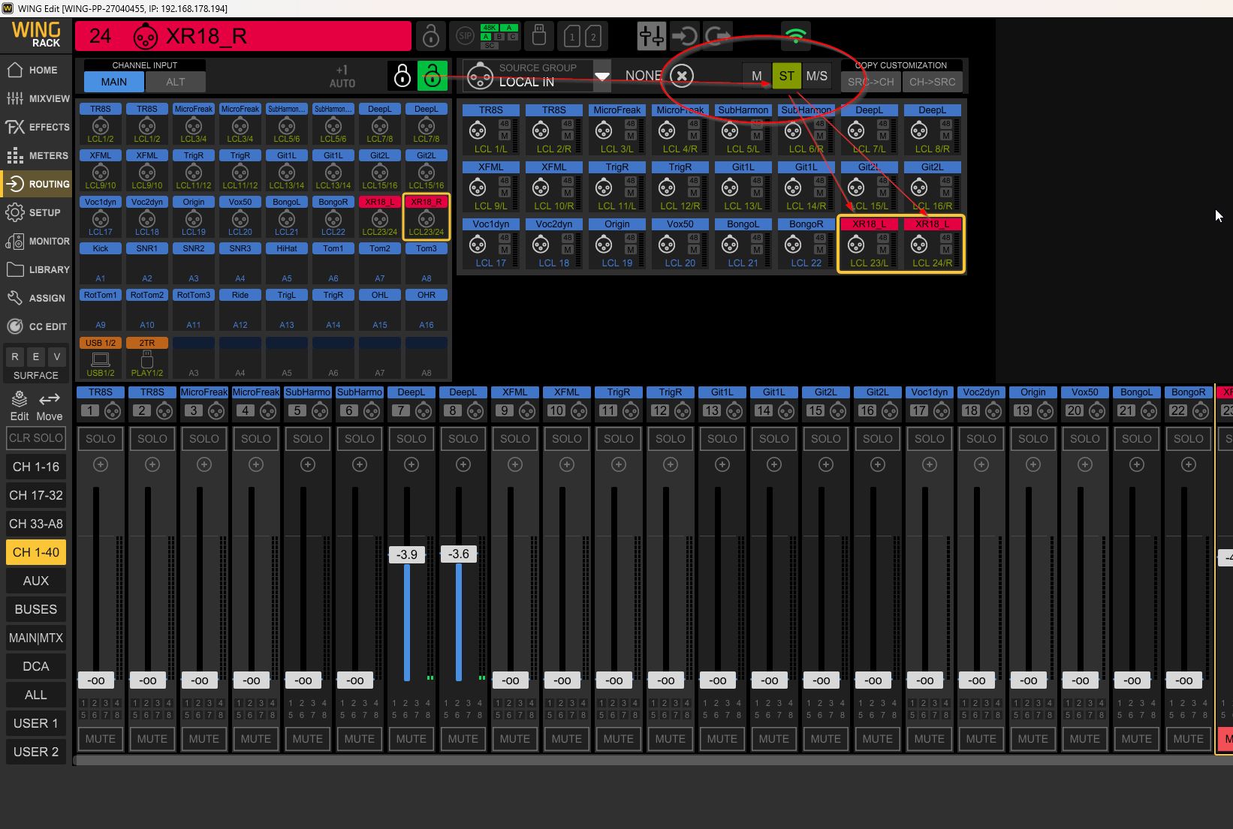
Task: Click the +1 AUTO button
Action: point(342,77)
